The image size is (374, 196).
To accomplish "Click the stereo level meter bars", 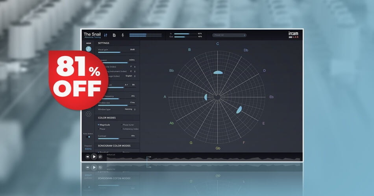I will pyautogui.click(x=146, y=35).
